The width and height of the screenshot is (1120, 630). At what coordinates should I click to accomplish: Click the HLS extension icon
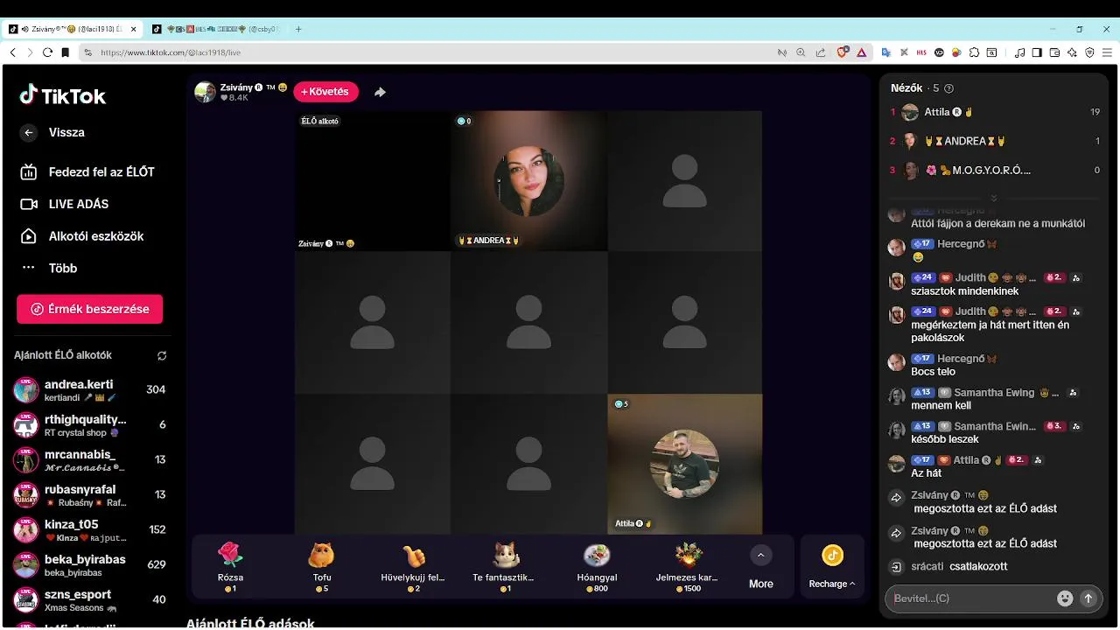(921, 52)
